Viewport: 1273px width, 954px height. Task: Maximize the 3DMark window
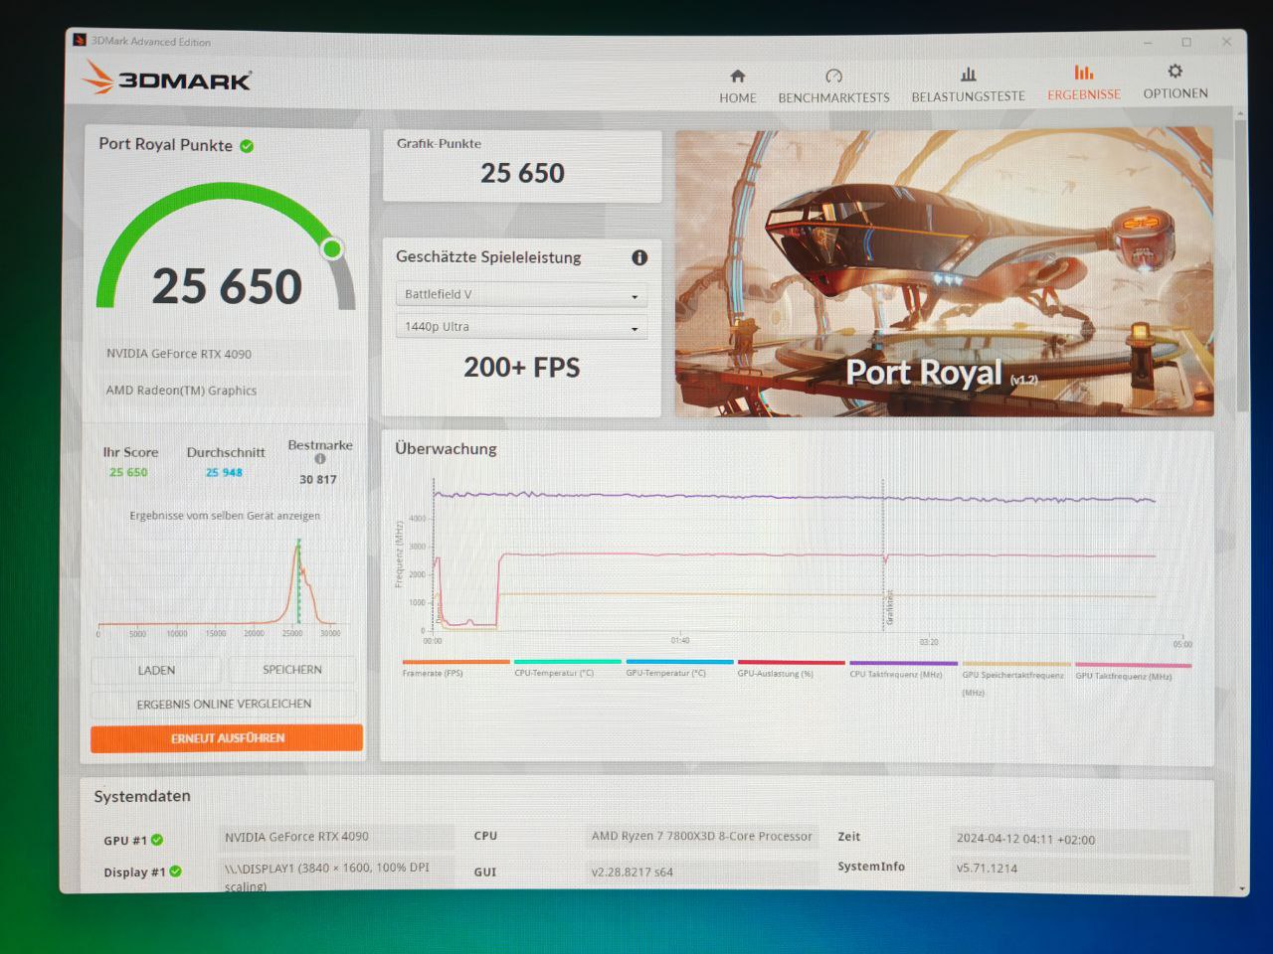pyautogui.click(x=1186, y=42)
